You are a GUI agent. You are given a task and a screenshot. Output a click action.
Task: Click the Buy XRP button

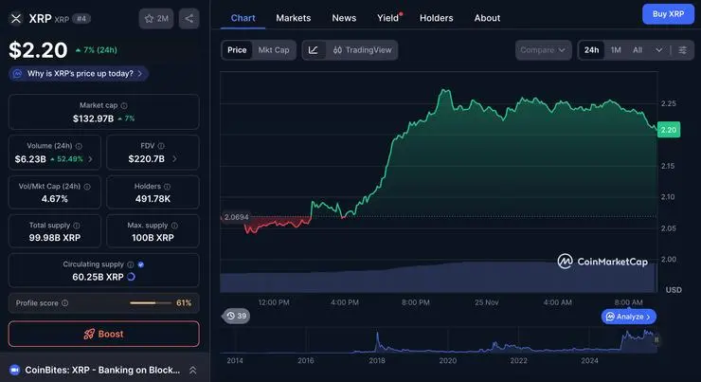668,14
